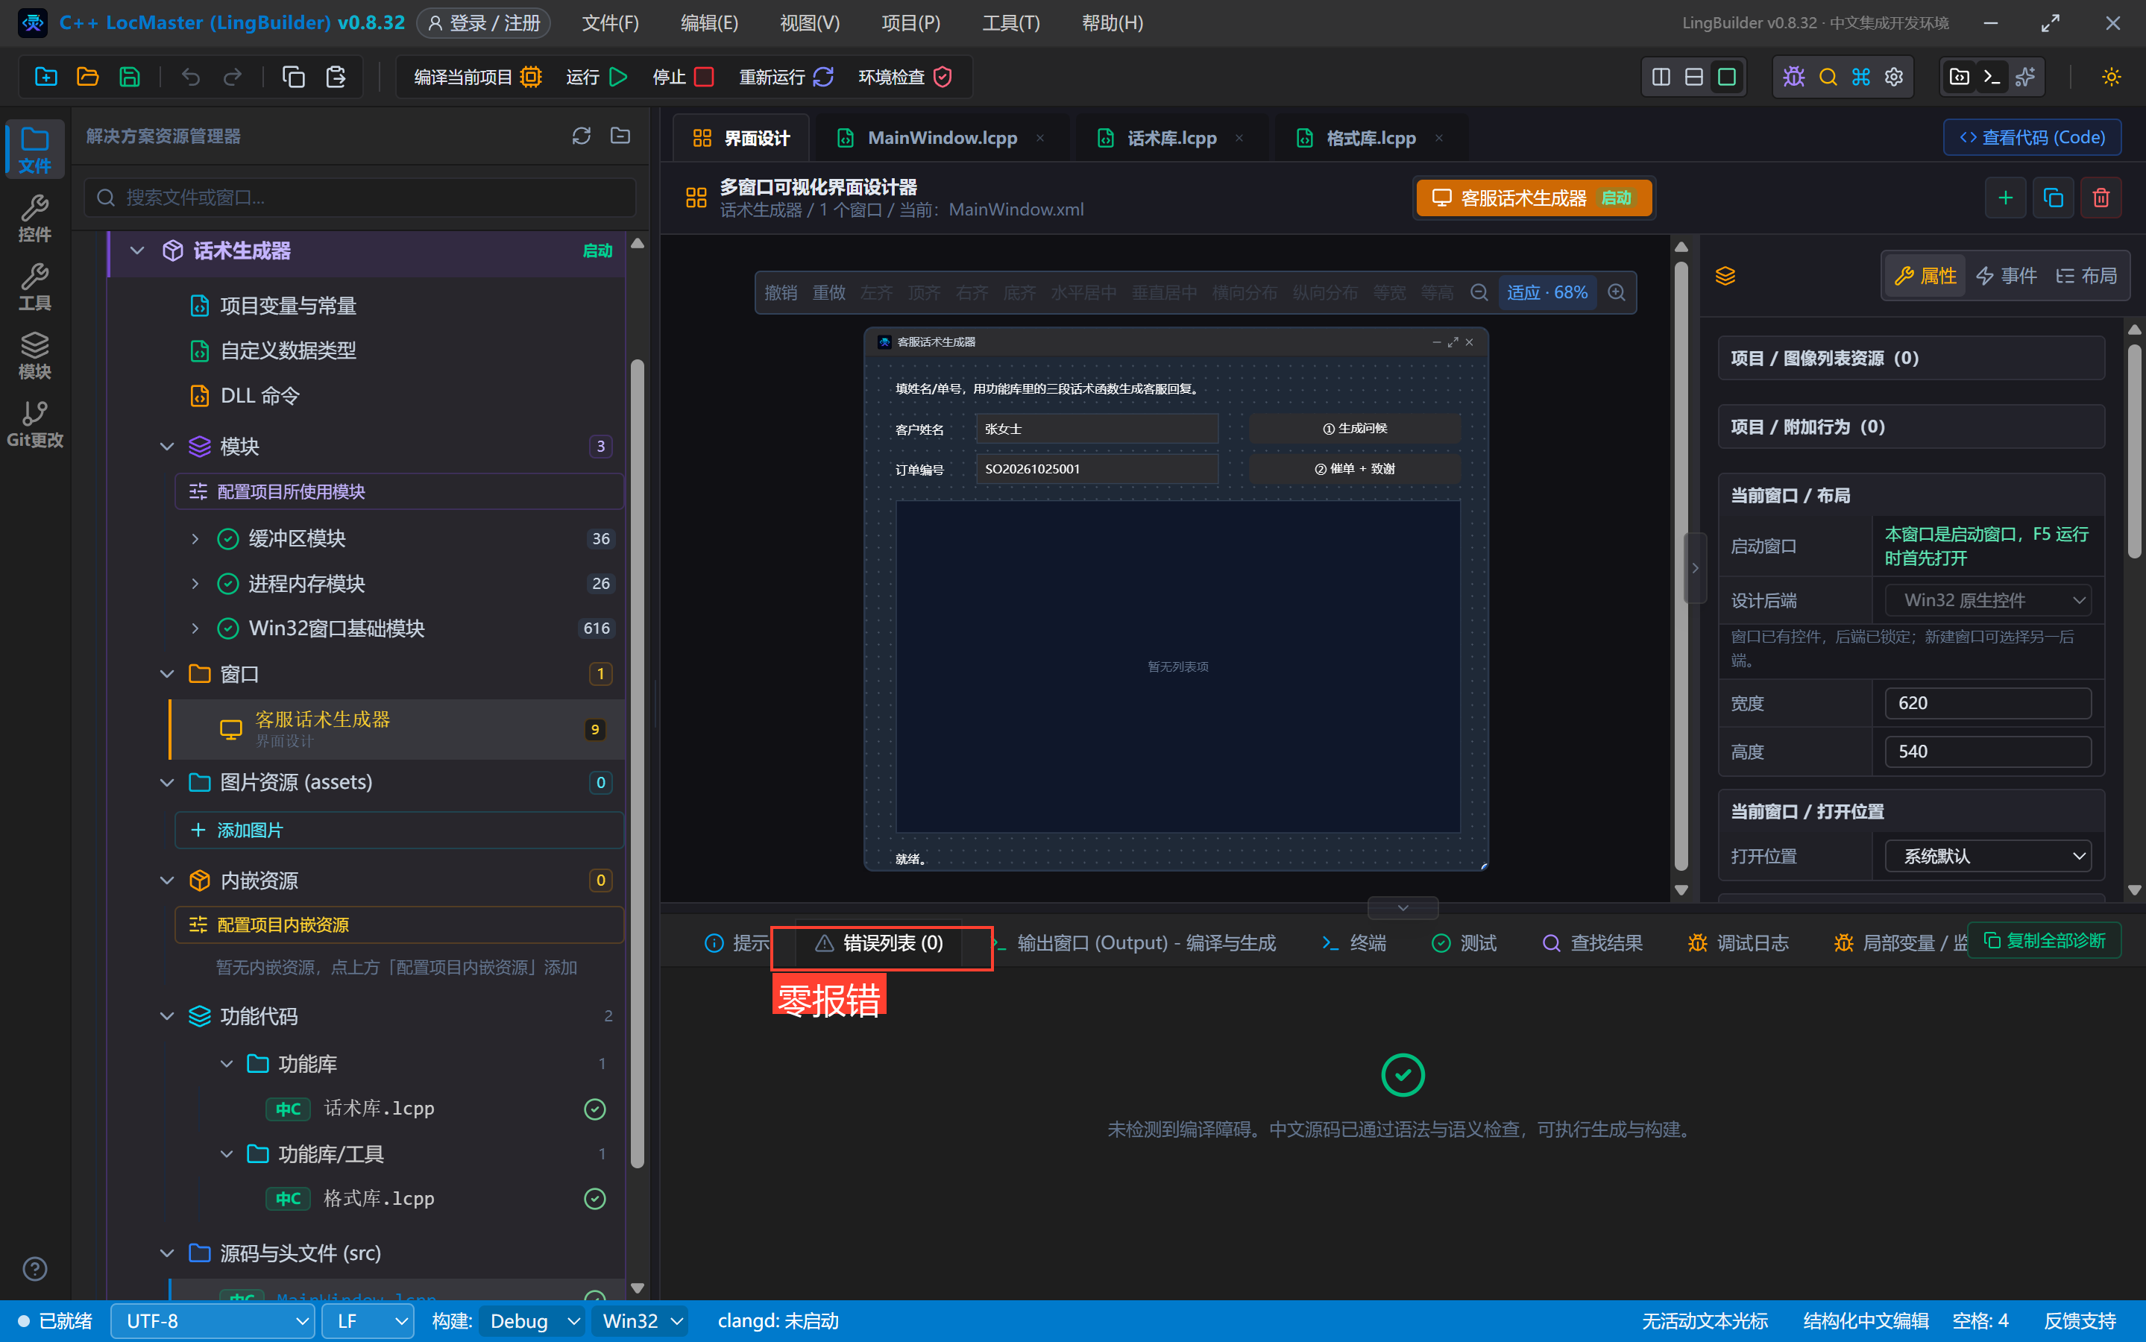Click 查看代码 (Code) button
2146x1342 pixels.
[x=2033, y=138]
